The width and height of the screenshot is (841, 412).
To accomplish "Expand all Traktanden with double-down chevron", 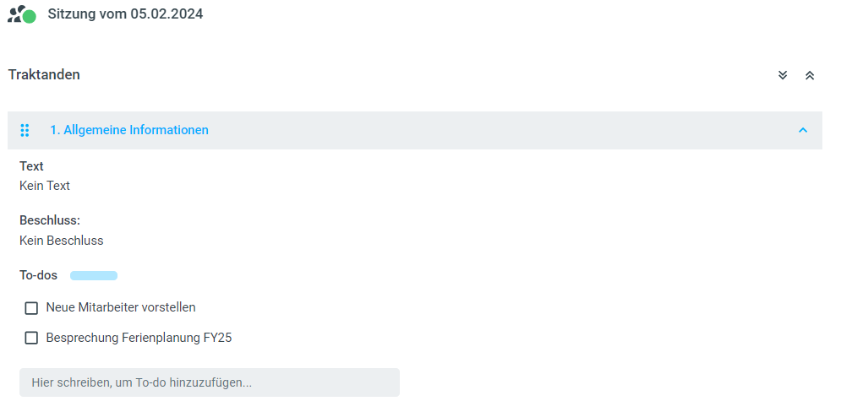I will [x=783, y=75].
